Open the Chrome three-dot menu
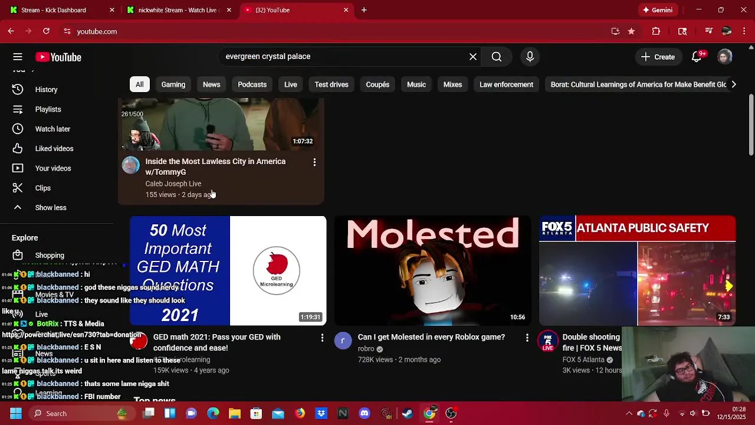The height and width of the screenshot is (425, 755). tap(745, 31)
